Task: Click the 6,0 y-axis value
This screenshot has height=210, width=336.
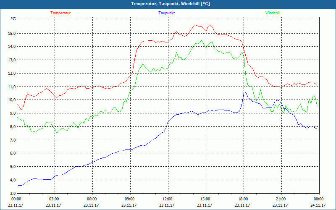Action: pos(13,153)
